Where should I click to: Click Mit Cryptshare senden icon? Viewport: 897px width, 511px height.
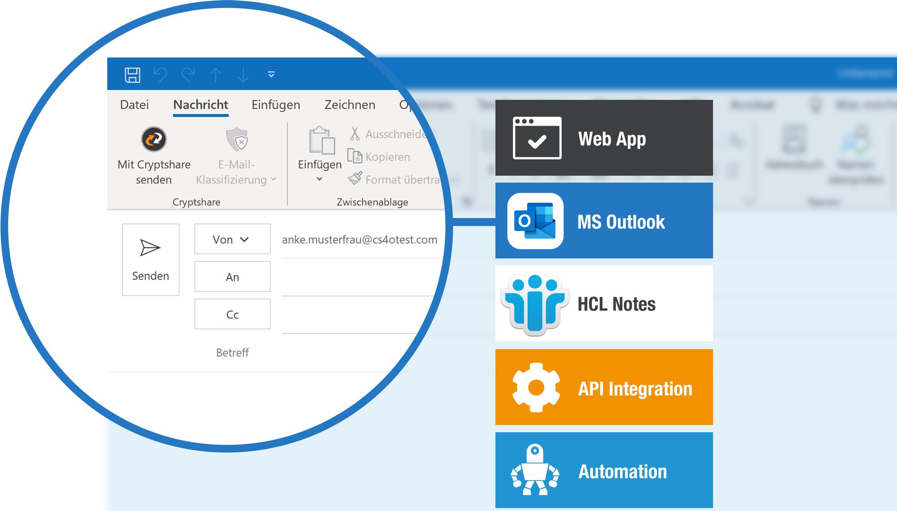(154, 139)
